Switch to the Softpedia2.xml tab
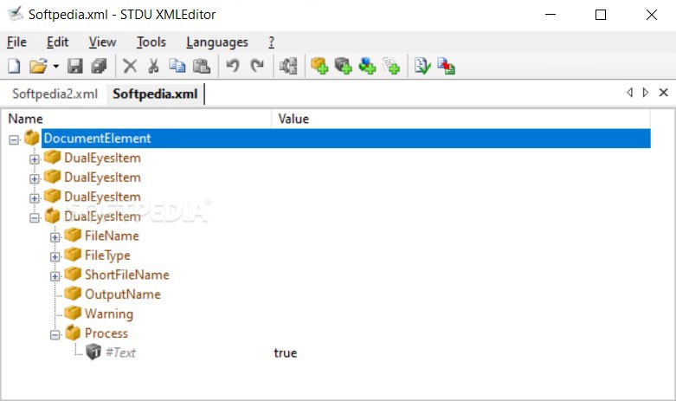 coord(55,94)
